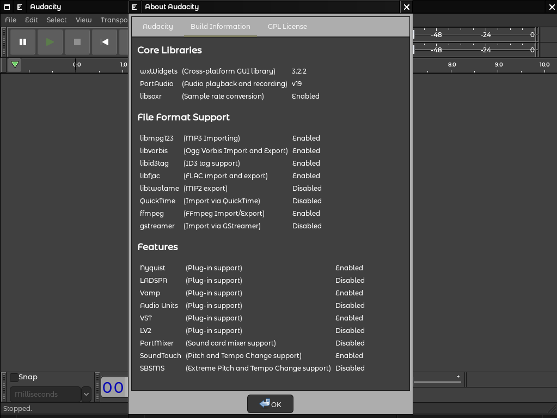The height and width of the screenshot is (418, 557).
Task: Open the File menu
Action: [11, 20]
